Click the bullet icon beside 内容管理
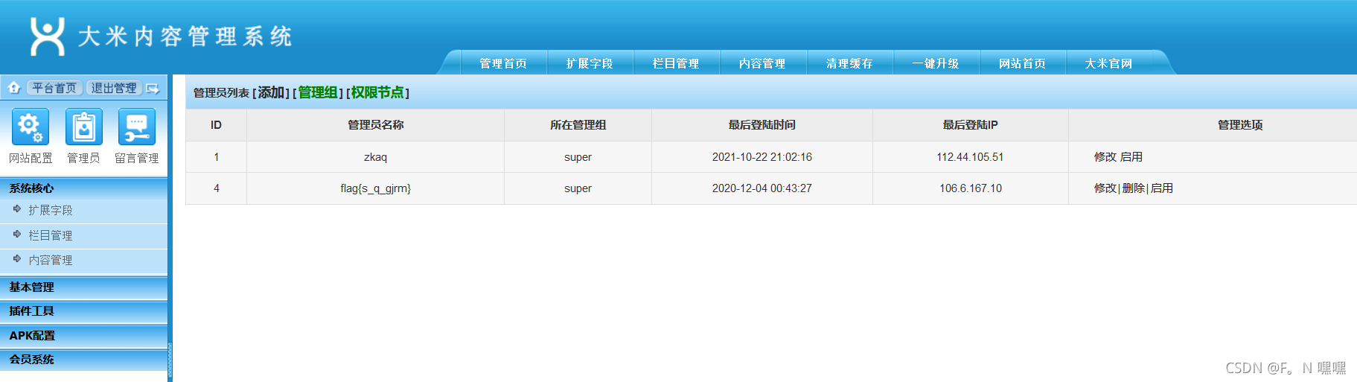 (x=17, y=259)
